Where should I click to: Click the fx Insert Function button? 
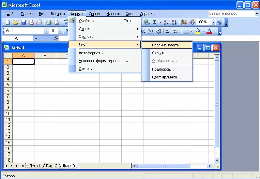56,39
